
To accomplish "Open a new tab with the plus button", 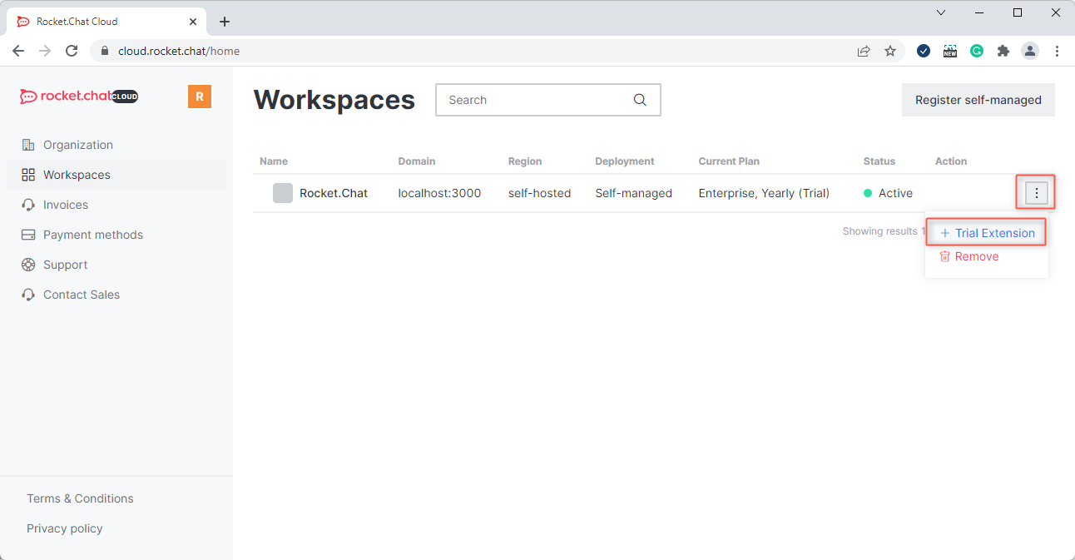I will 225,22.
